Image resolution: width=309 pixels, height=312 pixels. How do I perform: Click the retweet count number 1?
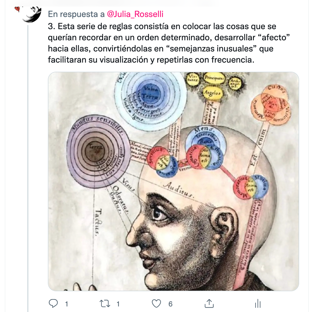pyautogui.click(x=118, y=304)
